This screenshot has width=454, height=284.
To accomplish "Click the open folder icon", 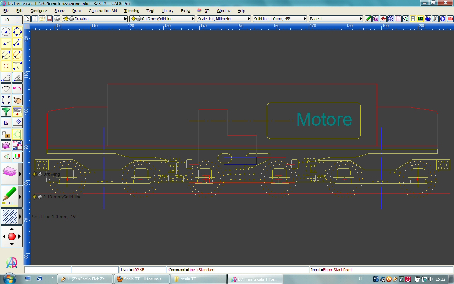I will pyautogui.click(x=42, y=19).
